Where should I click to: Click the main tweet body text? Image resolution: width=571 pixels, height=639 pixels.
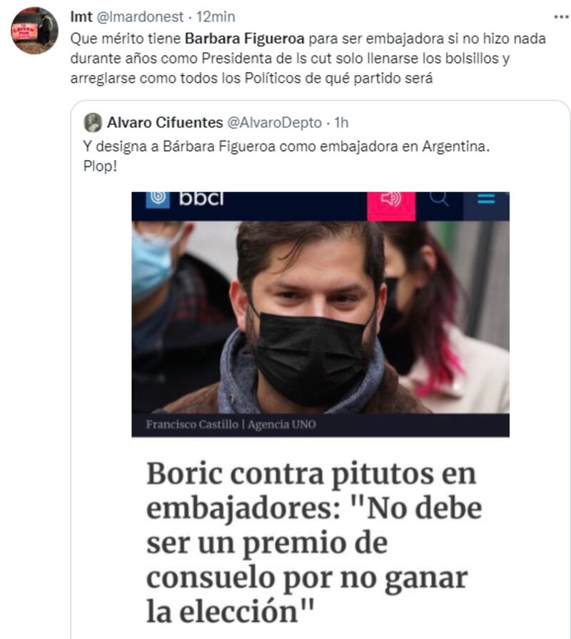click(308, 59)
